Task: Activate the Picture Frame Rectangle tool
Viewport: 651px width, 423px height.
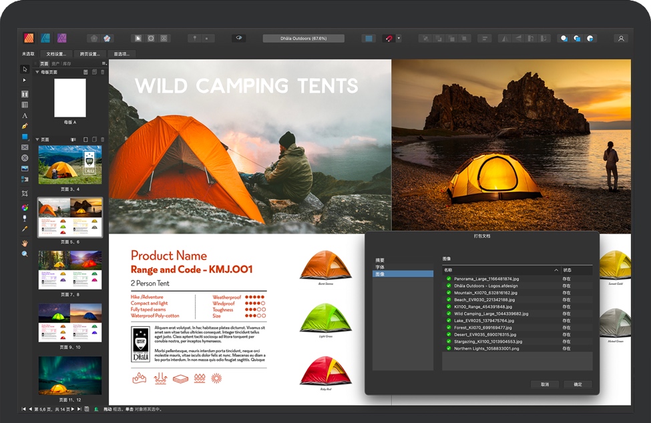Action: tap(25, 147)
